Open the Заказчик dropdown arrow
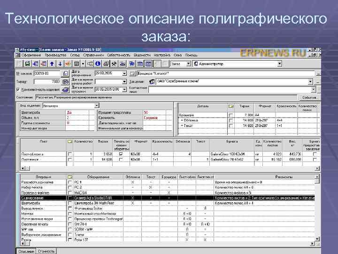This screenshot has width=338, height=254. (x=310, y=82)
